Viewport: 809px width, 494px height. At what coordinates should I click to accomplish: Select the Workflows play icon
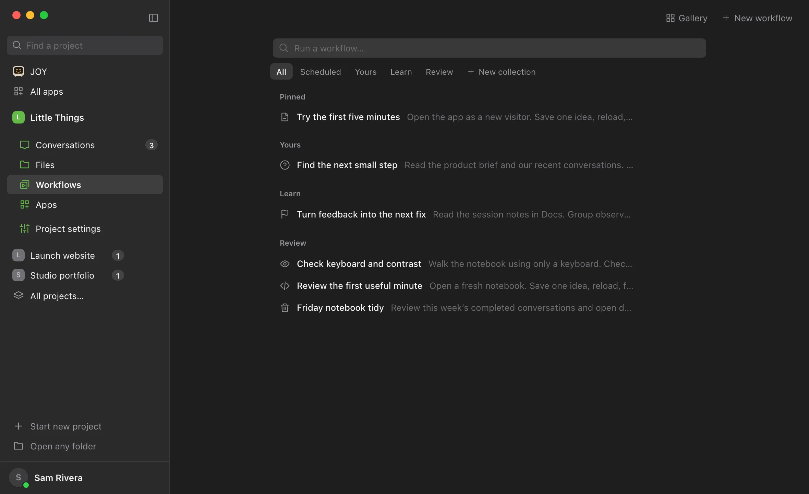(x=24, y=185)
